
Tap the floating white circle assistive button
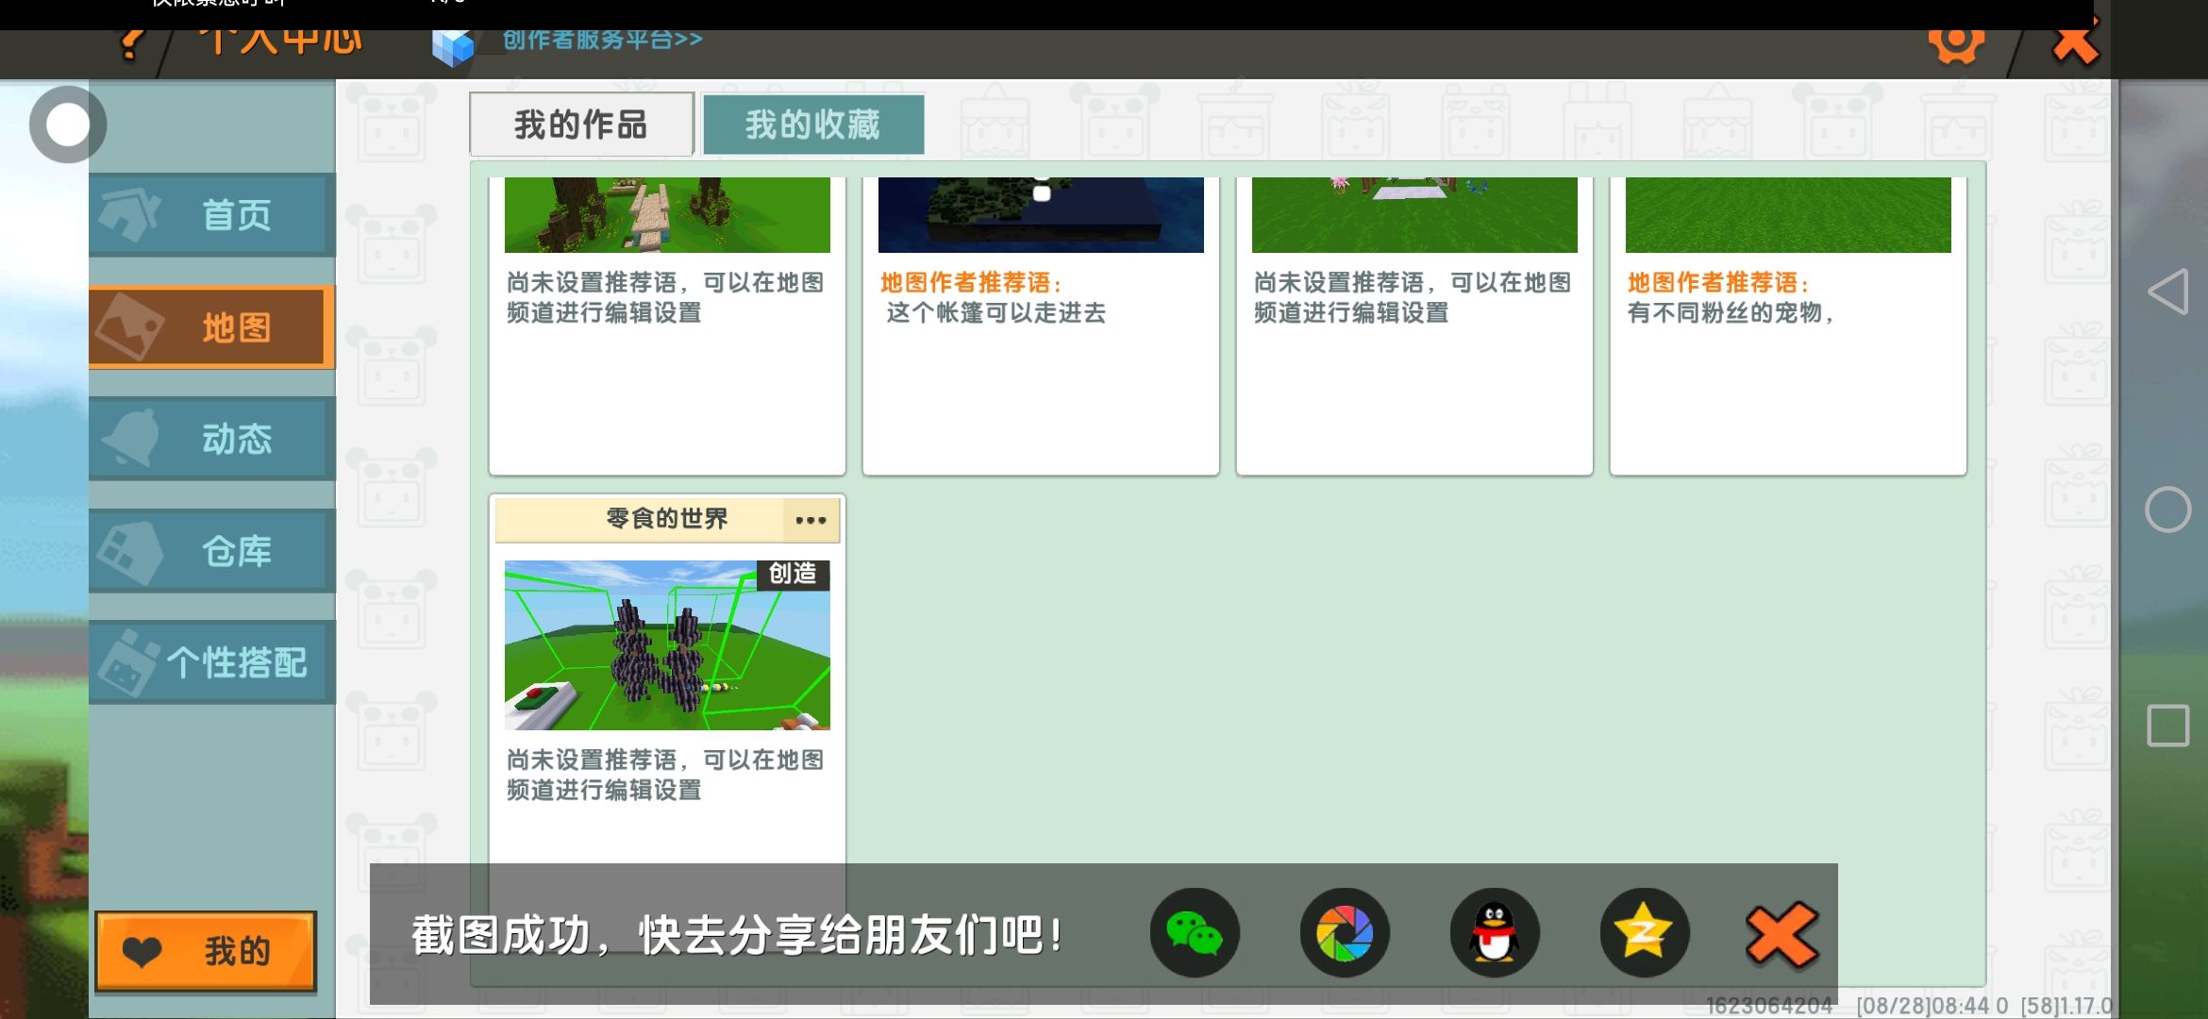[67, 125]
